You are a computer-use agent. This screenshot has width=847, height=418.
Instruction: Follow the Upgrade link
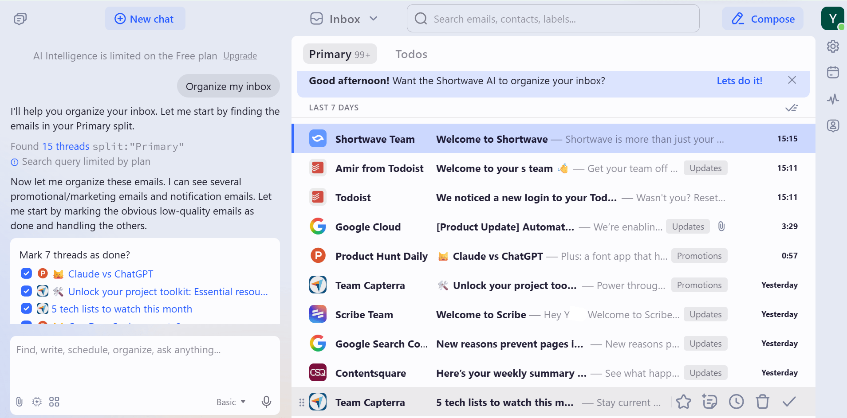[240, 56]
